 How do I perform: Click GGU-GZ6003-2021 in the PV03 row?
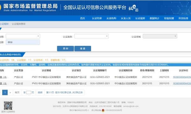(x=100, y=84)
